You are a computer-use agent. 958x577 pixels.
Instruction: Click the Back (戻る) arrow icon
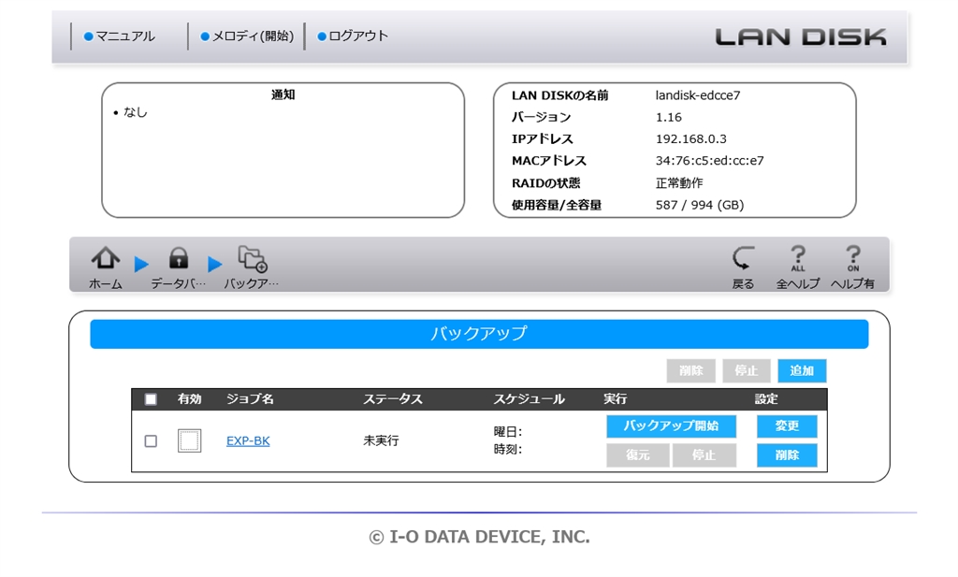pos(743,267)
